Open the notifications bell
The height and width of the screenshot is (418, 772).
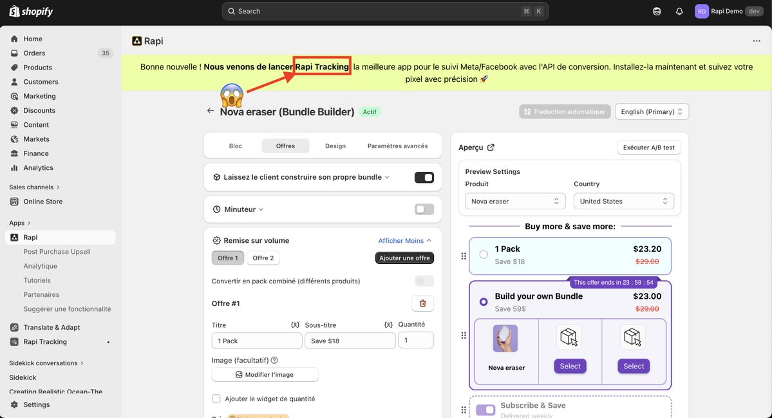pos(679,12)
